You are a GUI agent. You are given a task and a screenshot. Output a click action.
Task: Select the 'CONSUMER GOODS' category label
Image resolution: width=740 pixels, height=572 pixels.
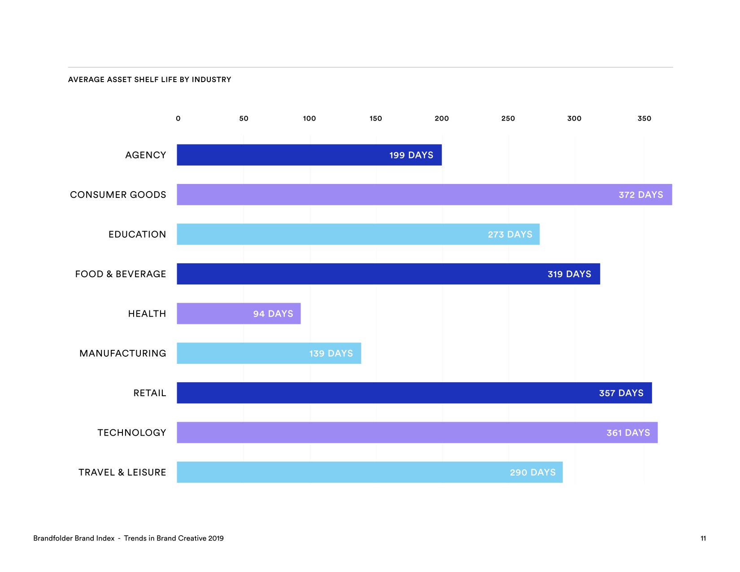[118, 195]
